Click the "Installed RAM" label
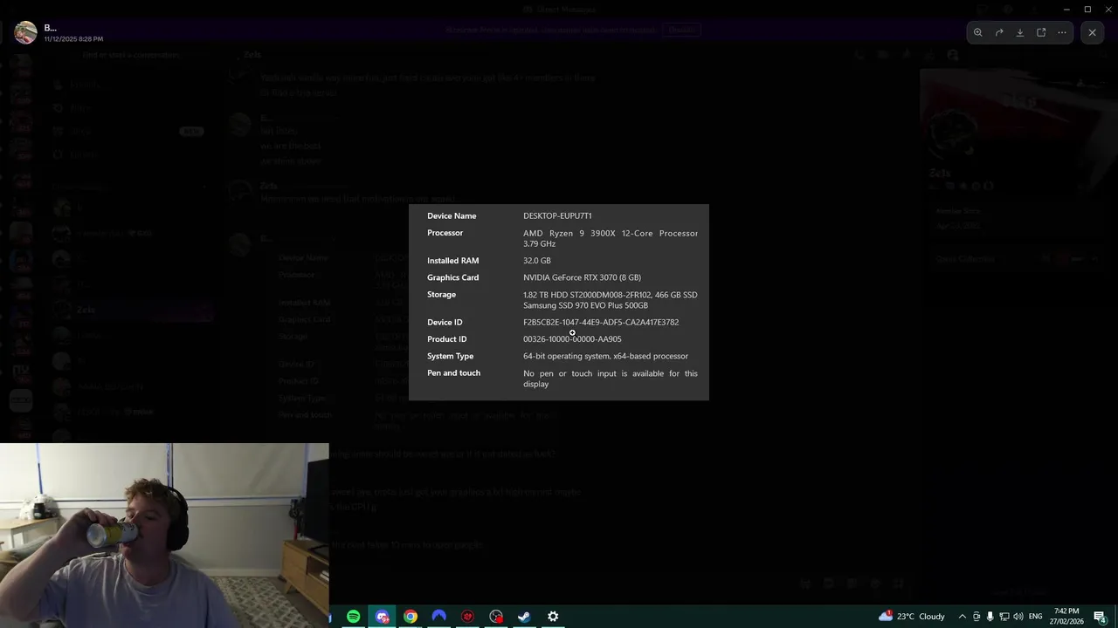The image size is (1118, 628). [452, 261]
